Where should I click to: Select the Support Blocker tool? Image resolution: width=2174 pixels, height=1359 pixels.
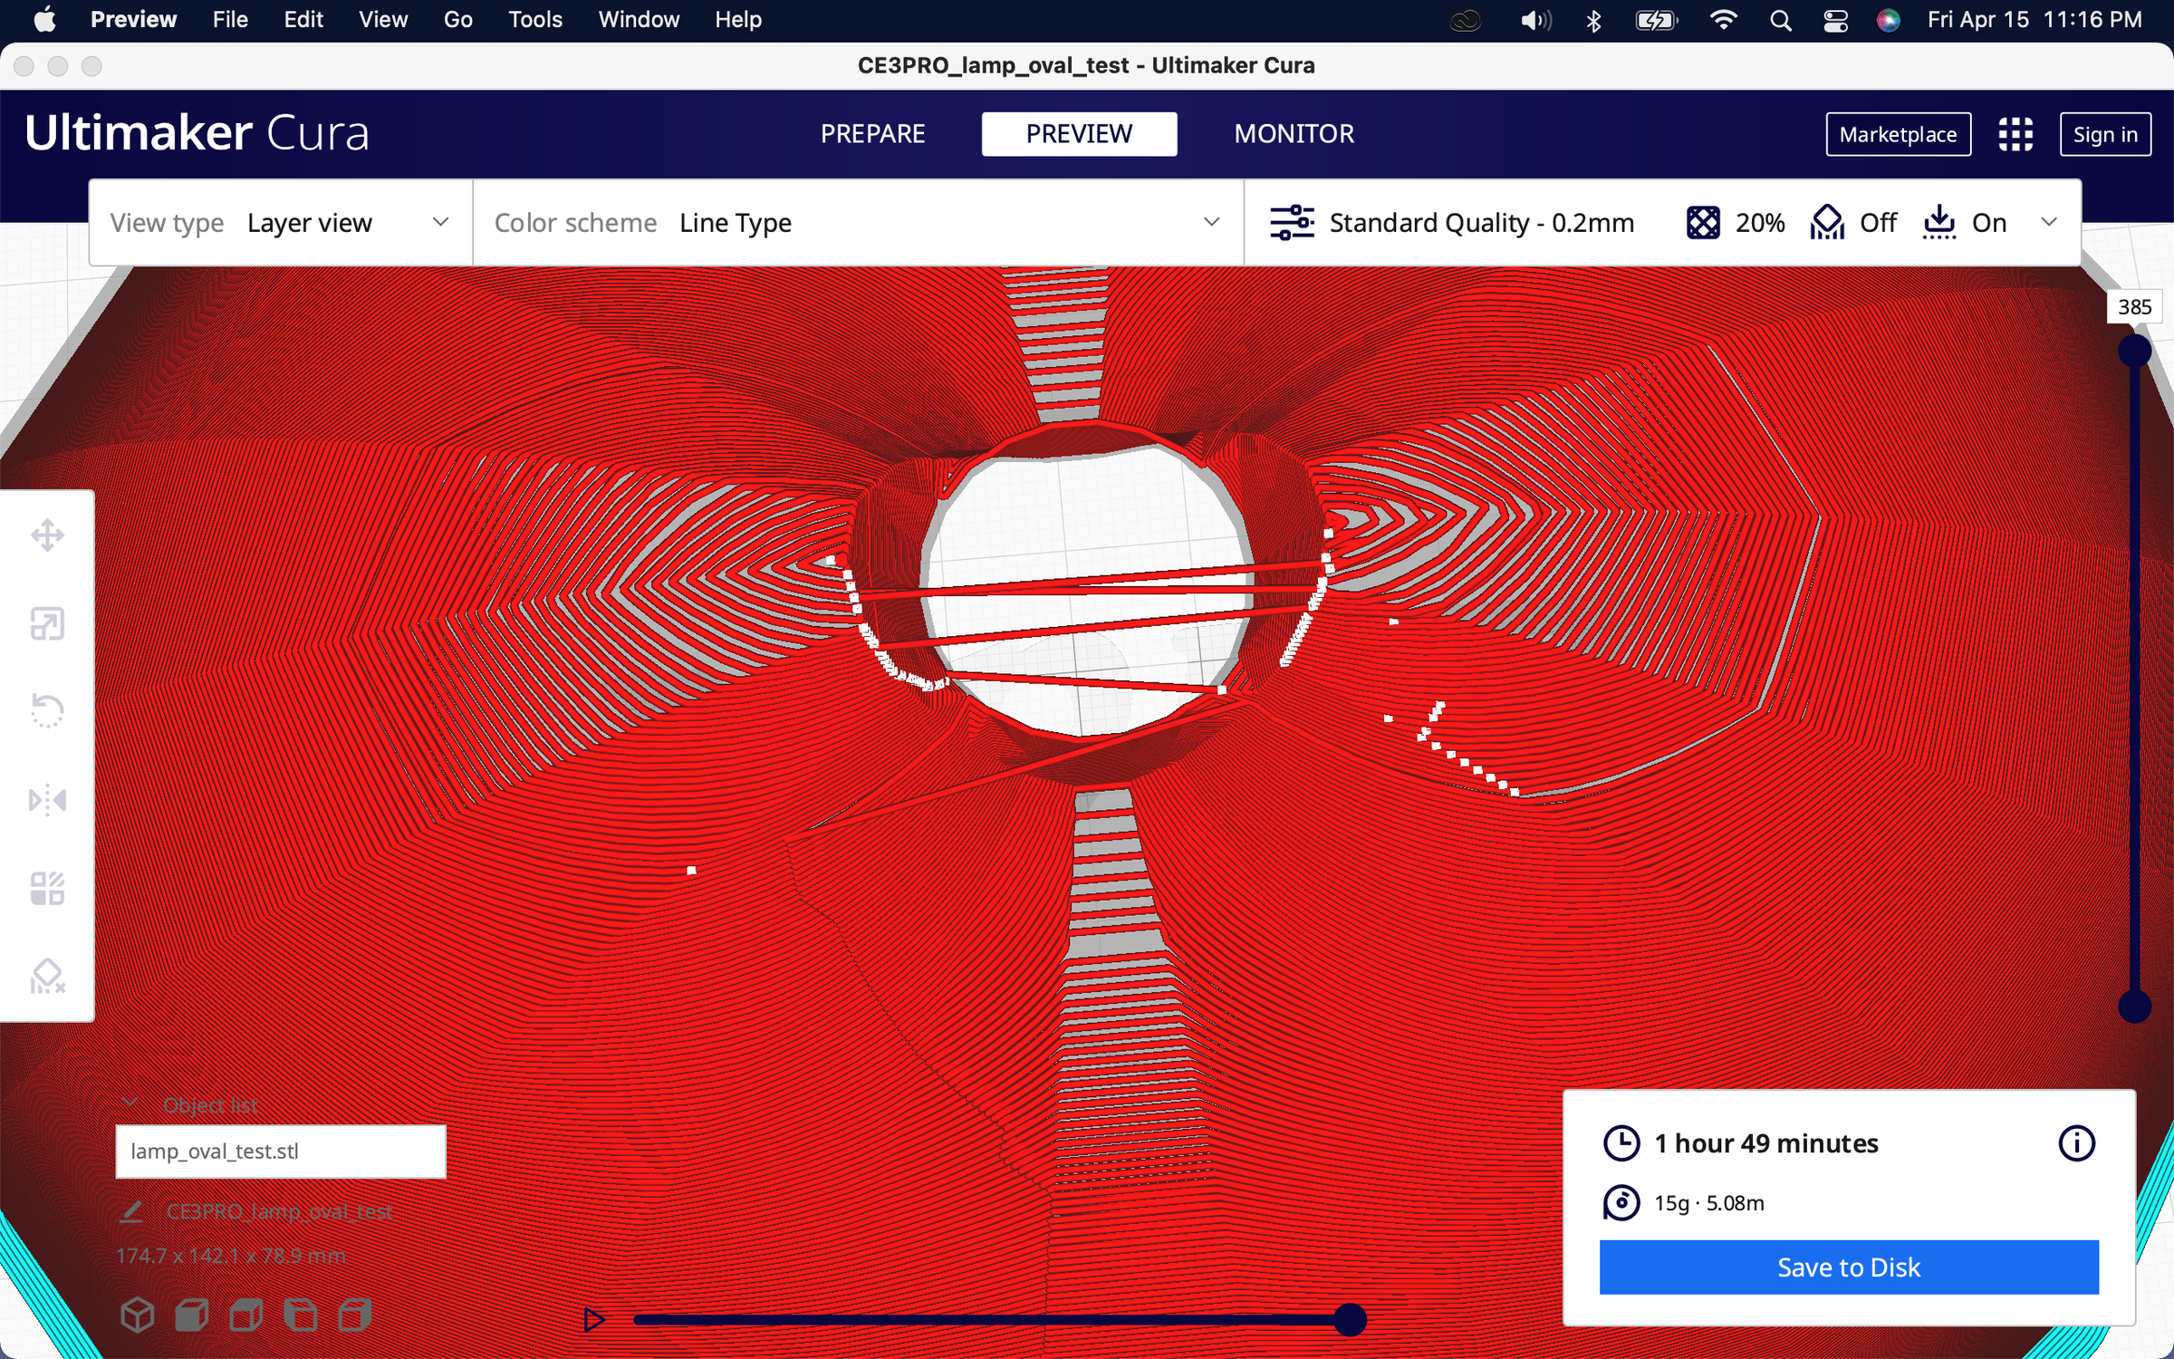[47, 977]
